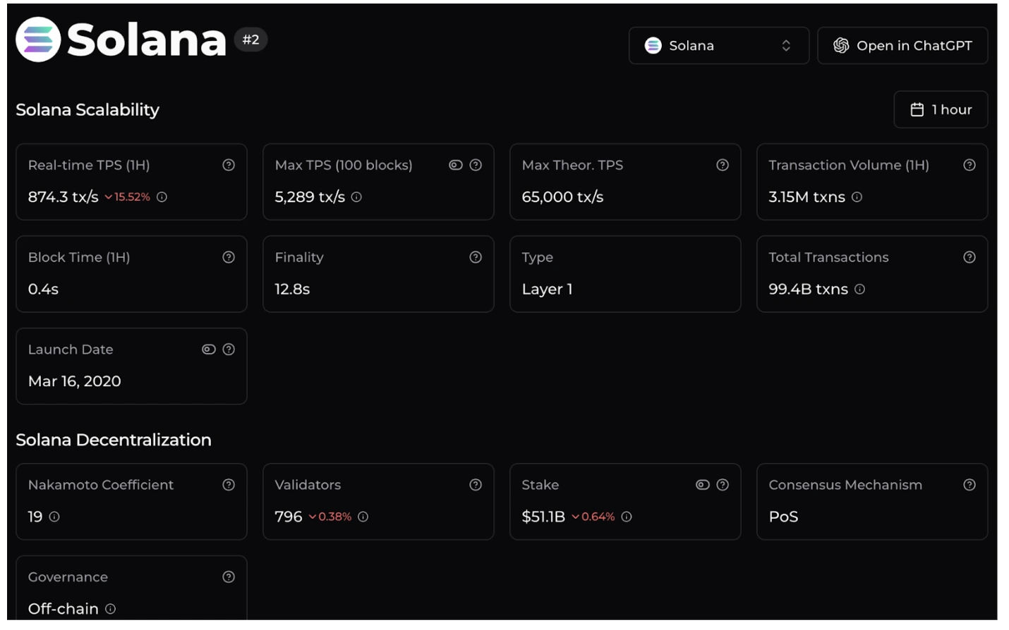Image resolution: width=1009 pixels, height=630 pixels.
Task: Click the Solana icon inside chain selector
Action: pyautogui.click(x=653, y=46)
